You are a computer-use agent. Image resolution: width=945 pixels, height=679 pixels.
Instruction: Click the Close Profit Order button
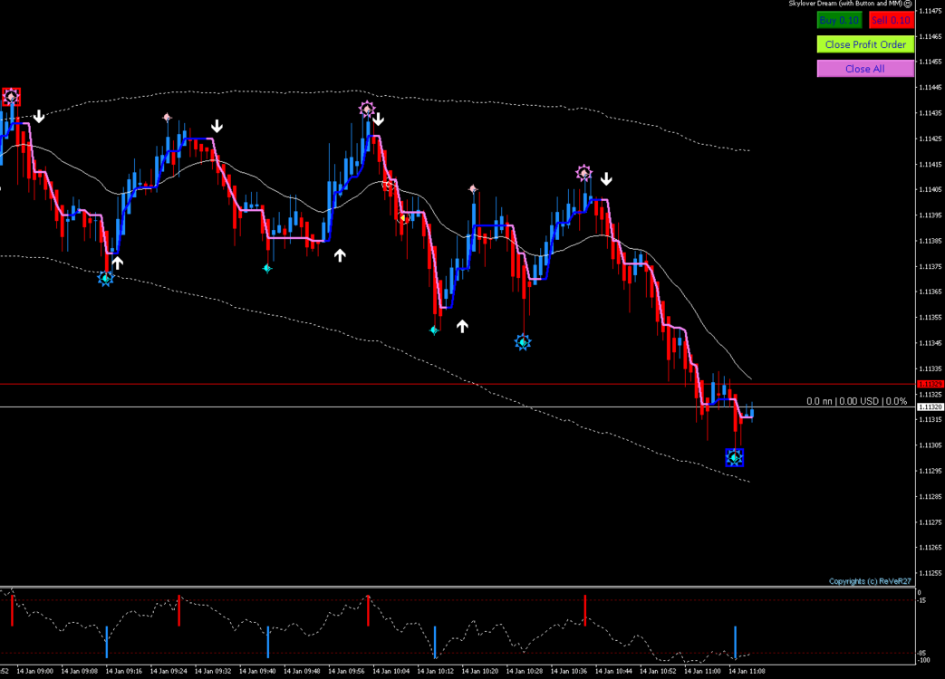tap(865, 44)
